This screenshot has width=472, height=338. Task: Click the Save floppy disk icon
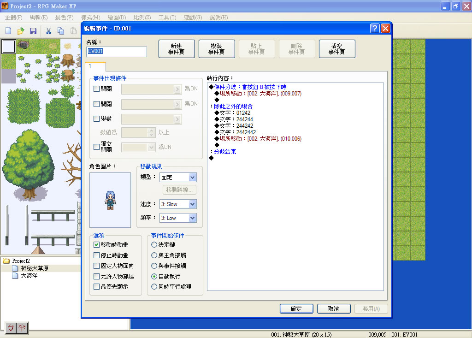(33, 31)
